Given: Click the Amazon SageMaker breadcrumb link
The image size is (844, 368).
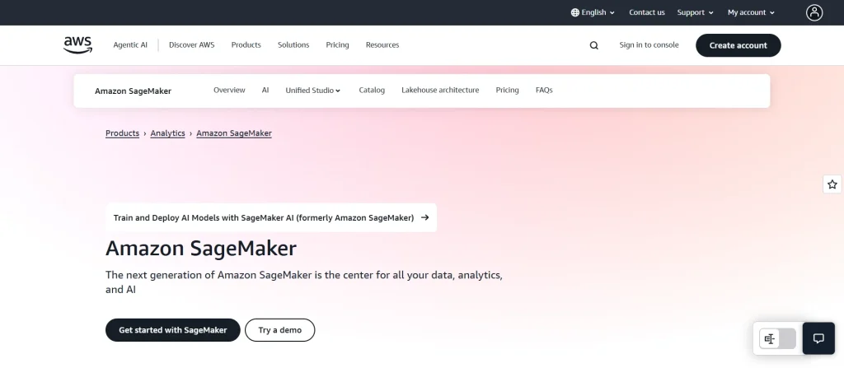Looking at the screenshot, I should pyautogui.click(x=233, y=133).
